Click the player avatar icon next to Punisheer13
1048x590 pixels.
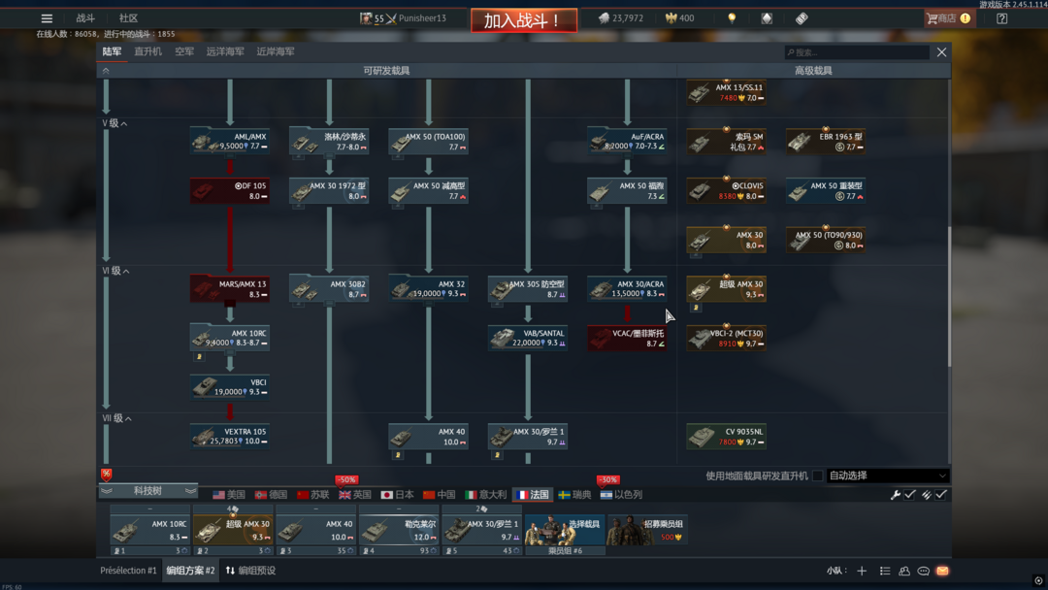(366, 18)
